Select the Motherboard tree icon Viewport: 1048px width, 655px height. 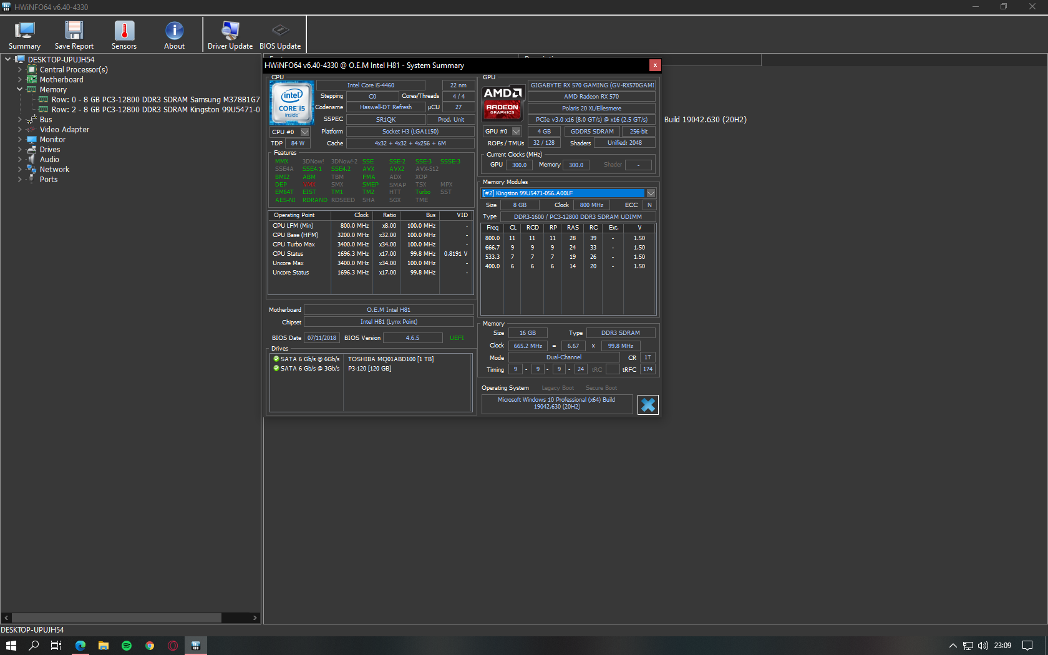tap(32, 80)
